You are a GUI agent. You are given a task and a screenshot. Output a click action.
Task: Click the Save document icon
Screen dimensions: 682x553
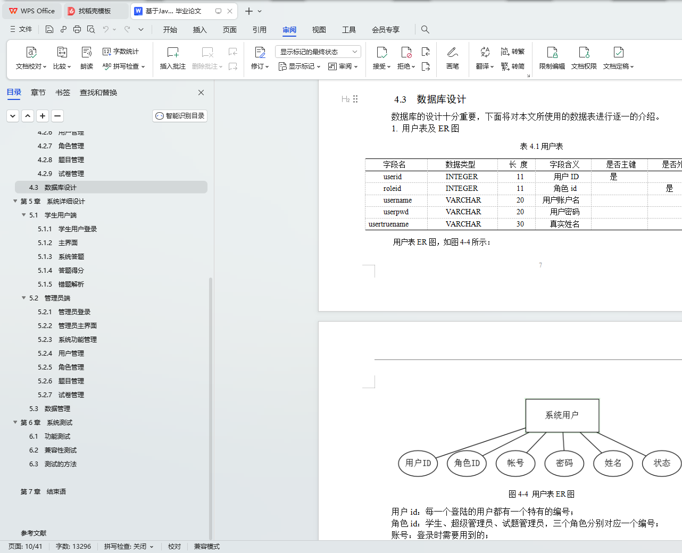point(49,29)
